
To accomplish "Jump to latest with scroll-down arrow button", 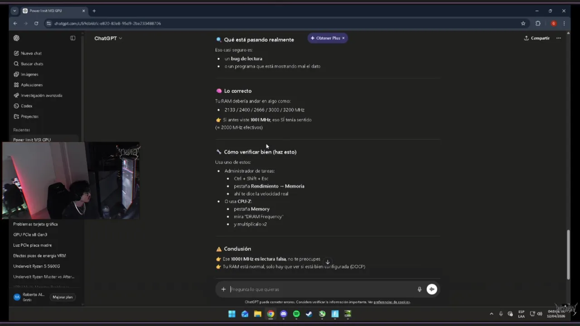I will click(328, 262).
